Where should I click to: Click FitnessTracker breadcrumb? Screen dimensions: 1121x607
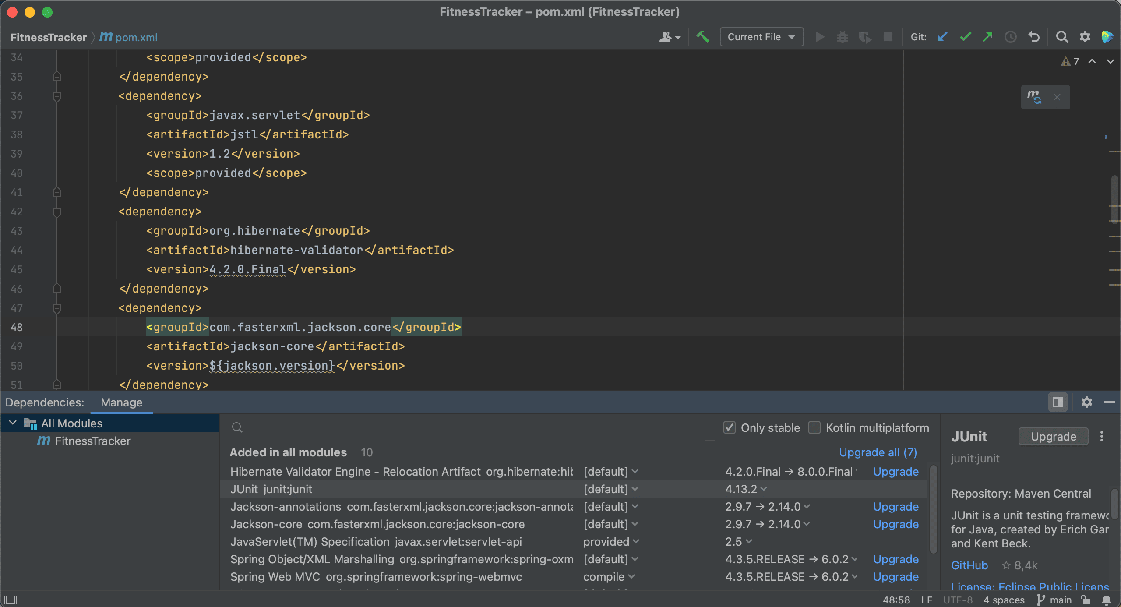coord(49,37)
